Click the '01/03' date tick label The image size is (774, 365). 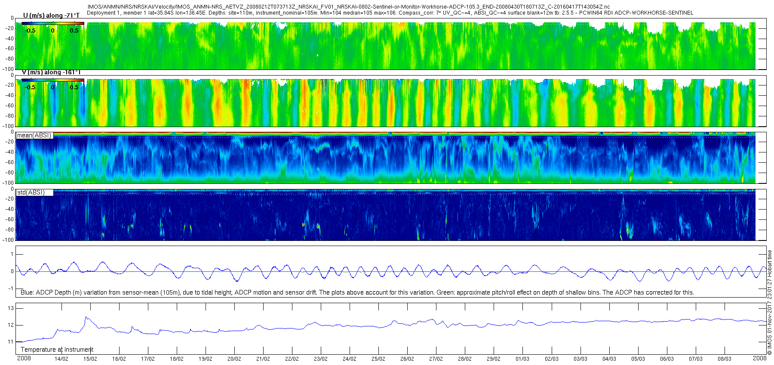[x=522, y=359]
